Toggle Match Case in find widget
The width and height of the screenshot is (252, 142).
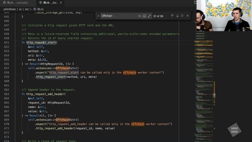139,16
